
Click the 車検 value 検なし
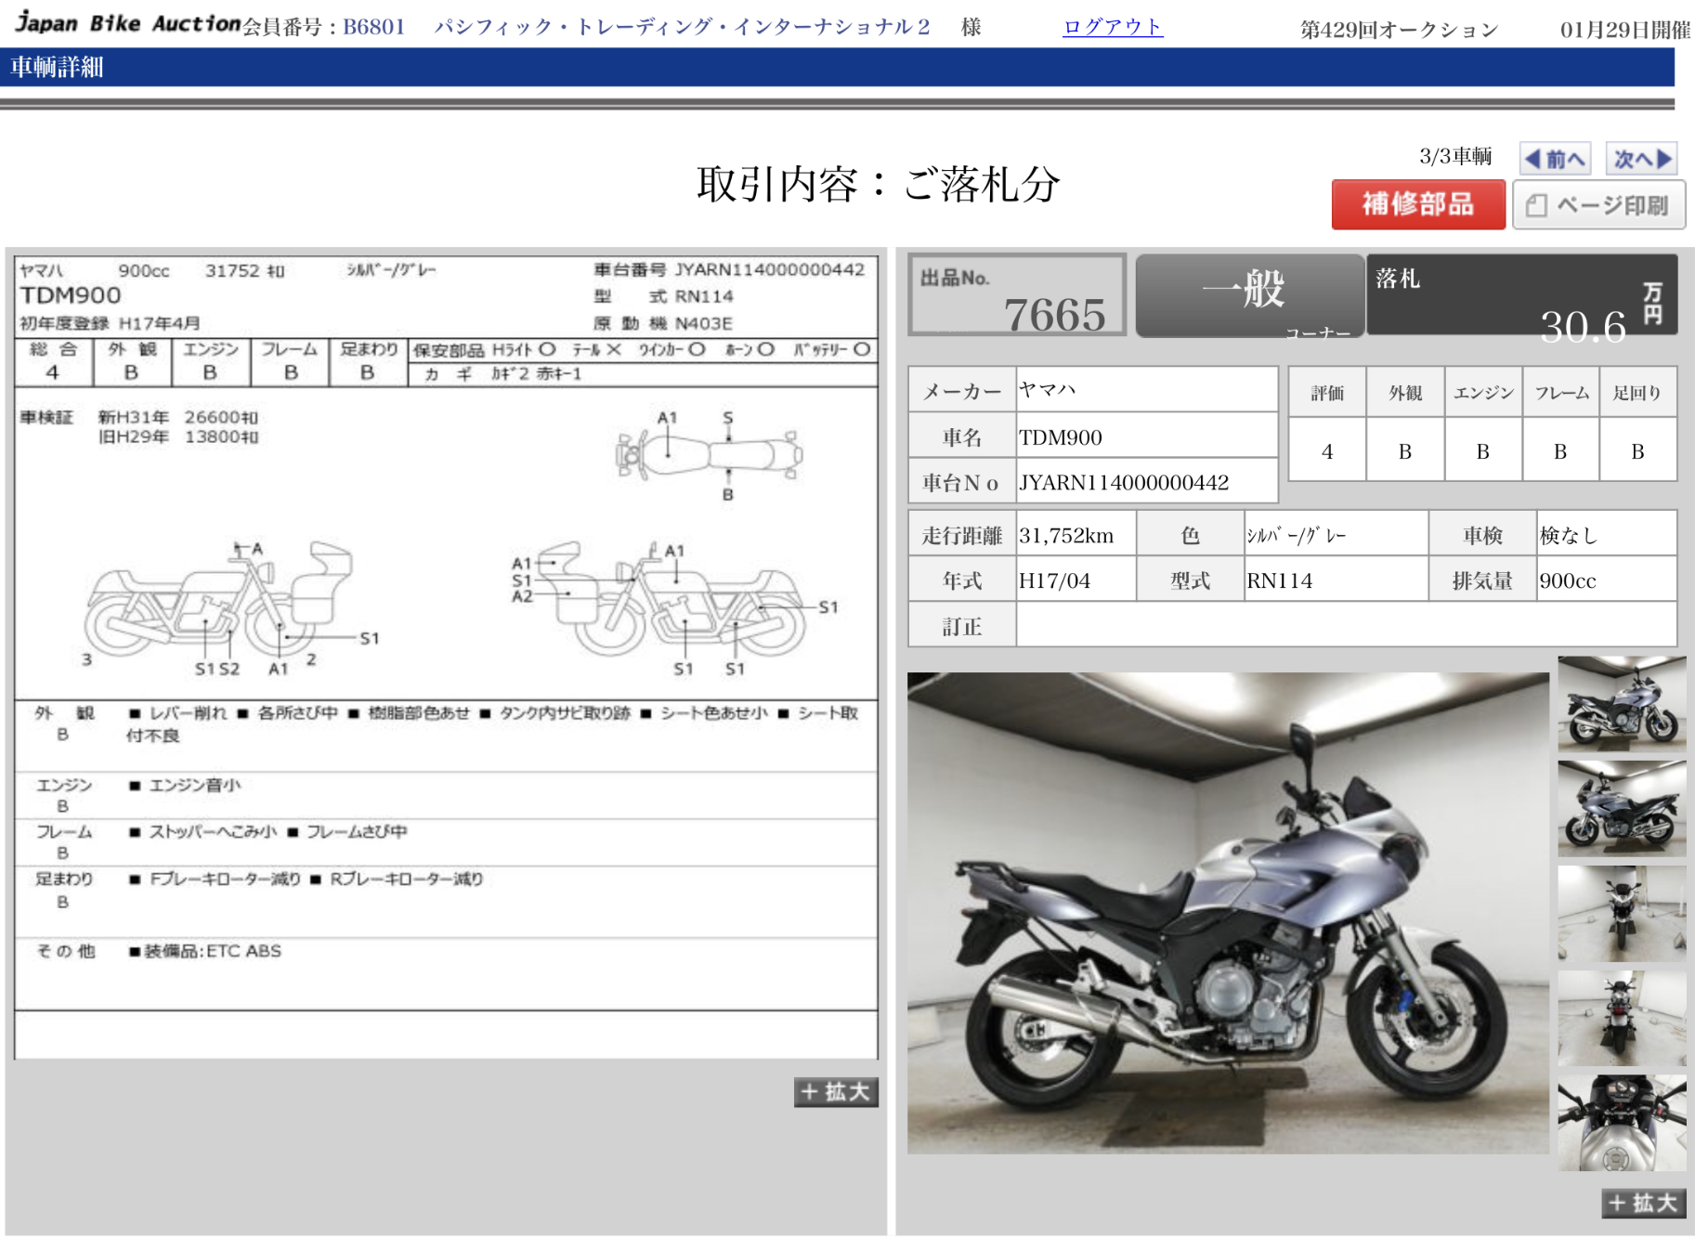tap(1606, 535)
